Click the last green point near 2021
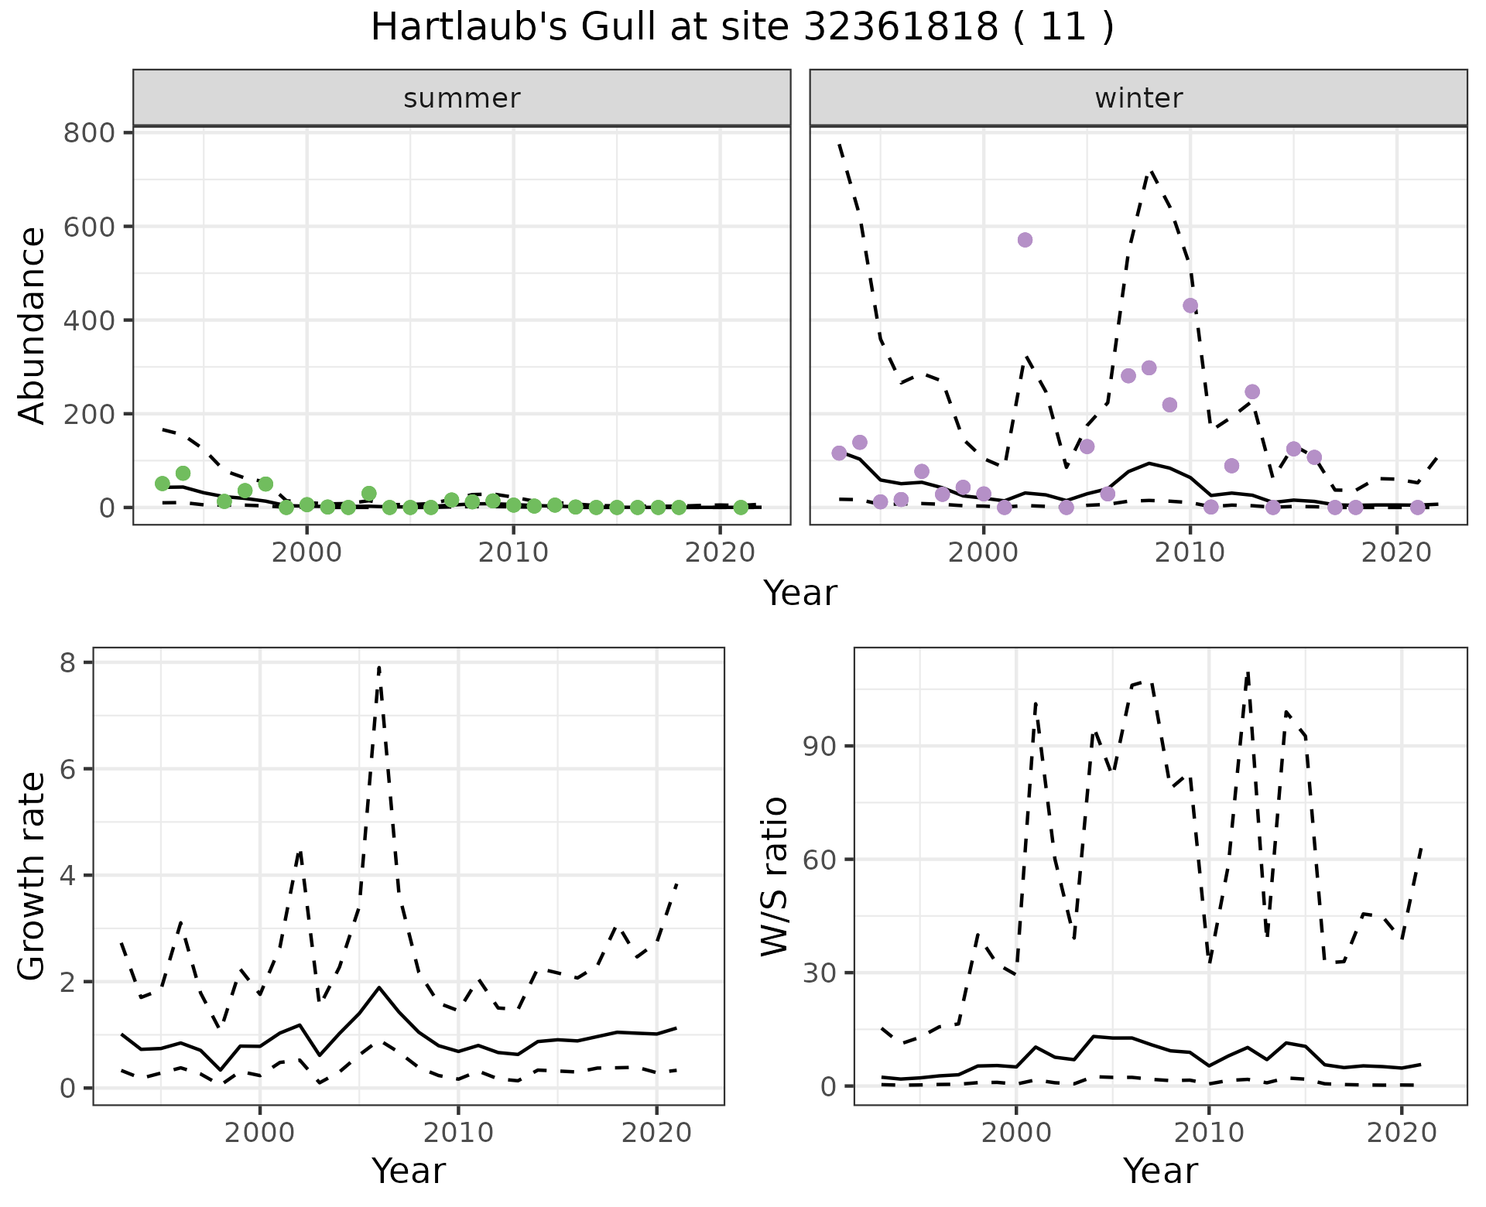1486x1207 pixels. (x=741, y=508)
